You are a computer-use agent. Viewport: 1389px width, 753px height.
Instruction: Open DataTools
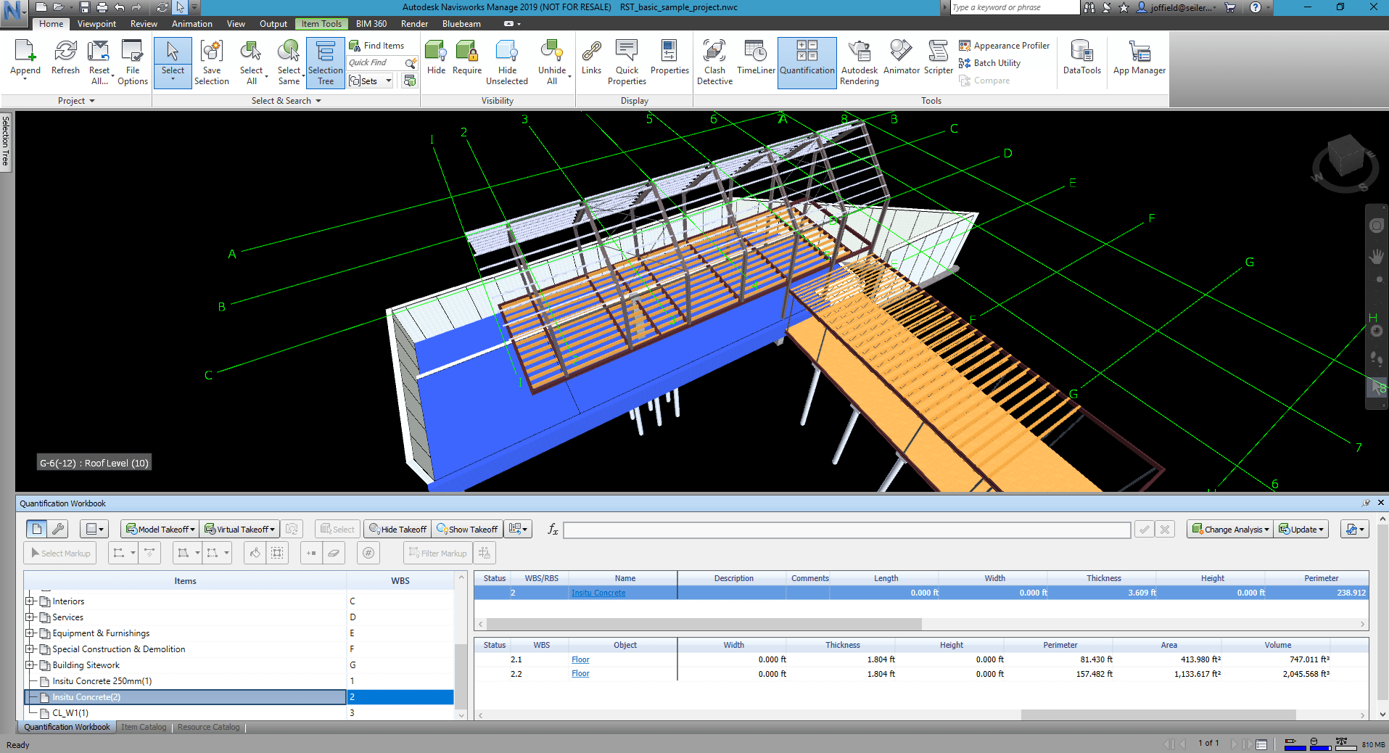click(1081, 58)
